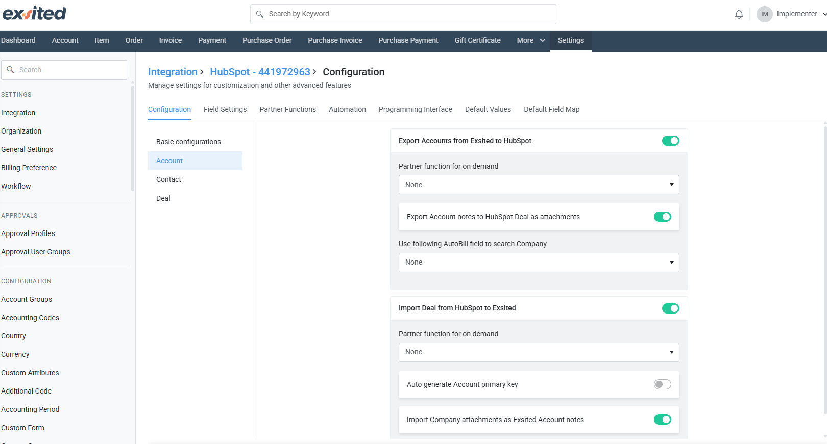Open Workflow in the sidebar
The image size is (827, 444).
pos(16,186)
